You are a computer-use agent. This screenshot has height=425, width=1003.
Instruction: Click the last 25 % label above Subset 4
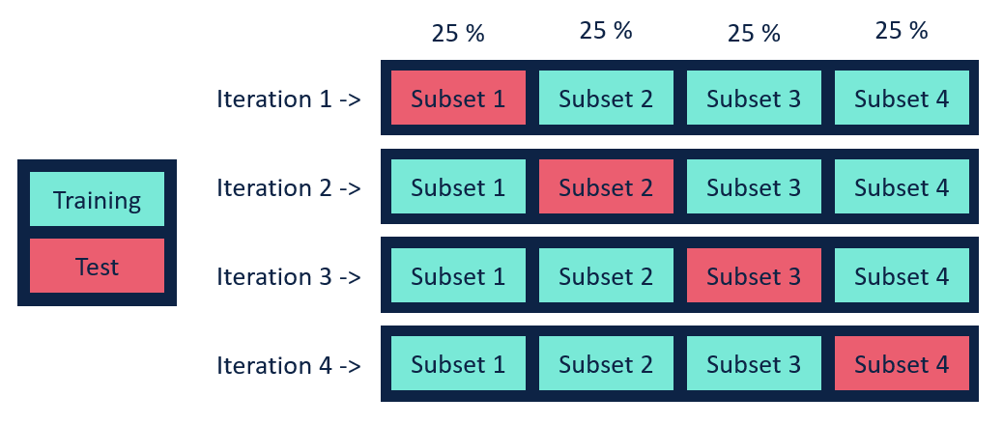point(902,30)
